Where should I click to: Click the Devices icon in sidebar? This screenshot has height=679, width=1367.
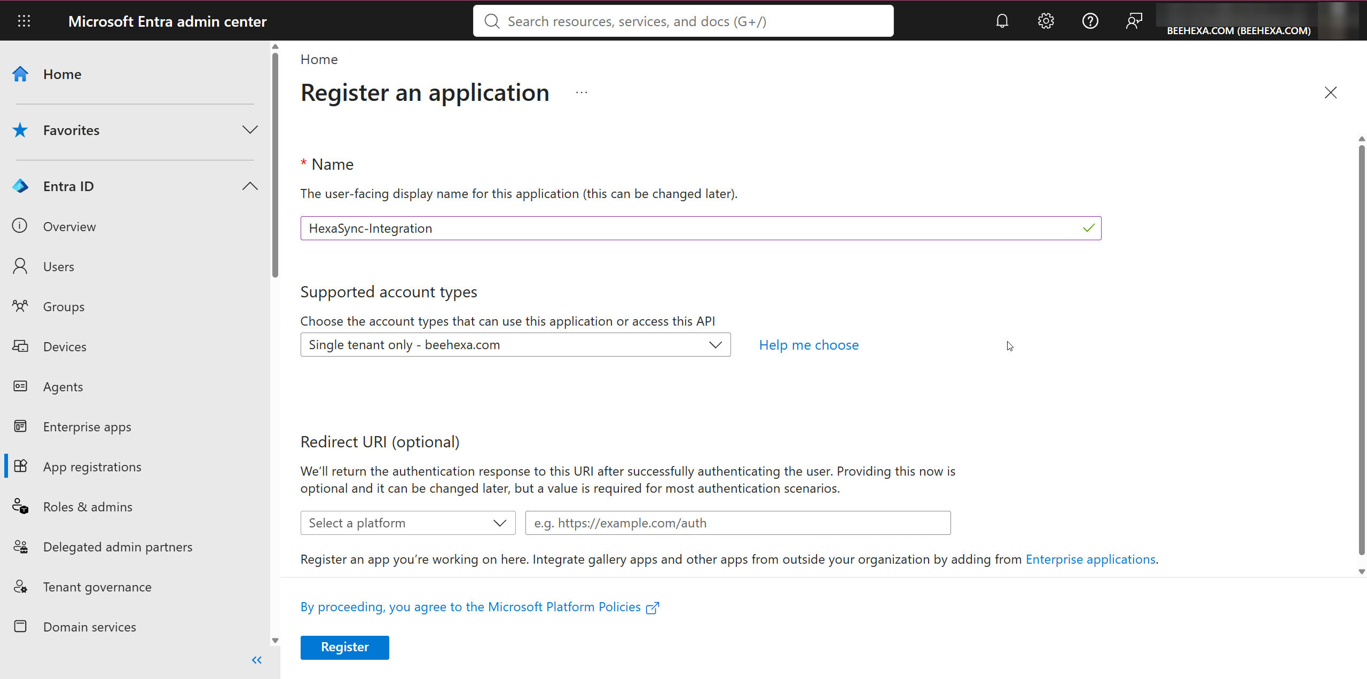click(x=20, y=346)
